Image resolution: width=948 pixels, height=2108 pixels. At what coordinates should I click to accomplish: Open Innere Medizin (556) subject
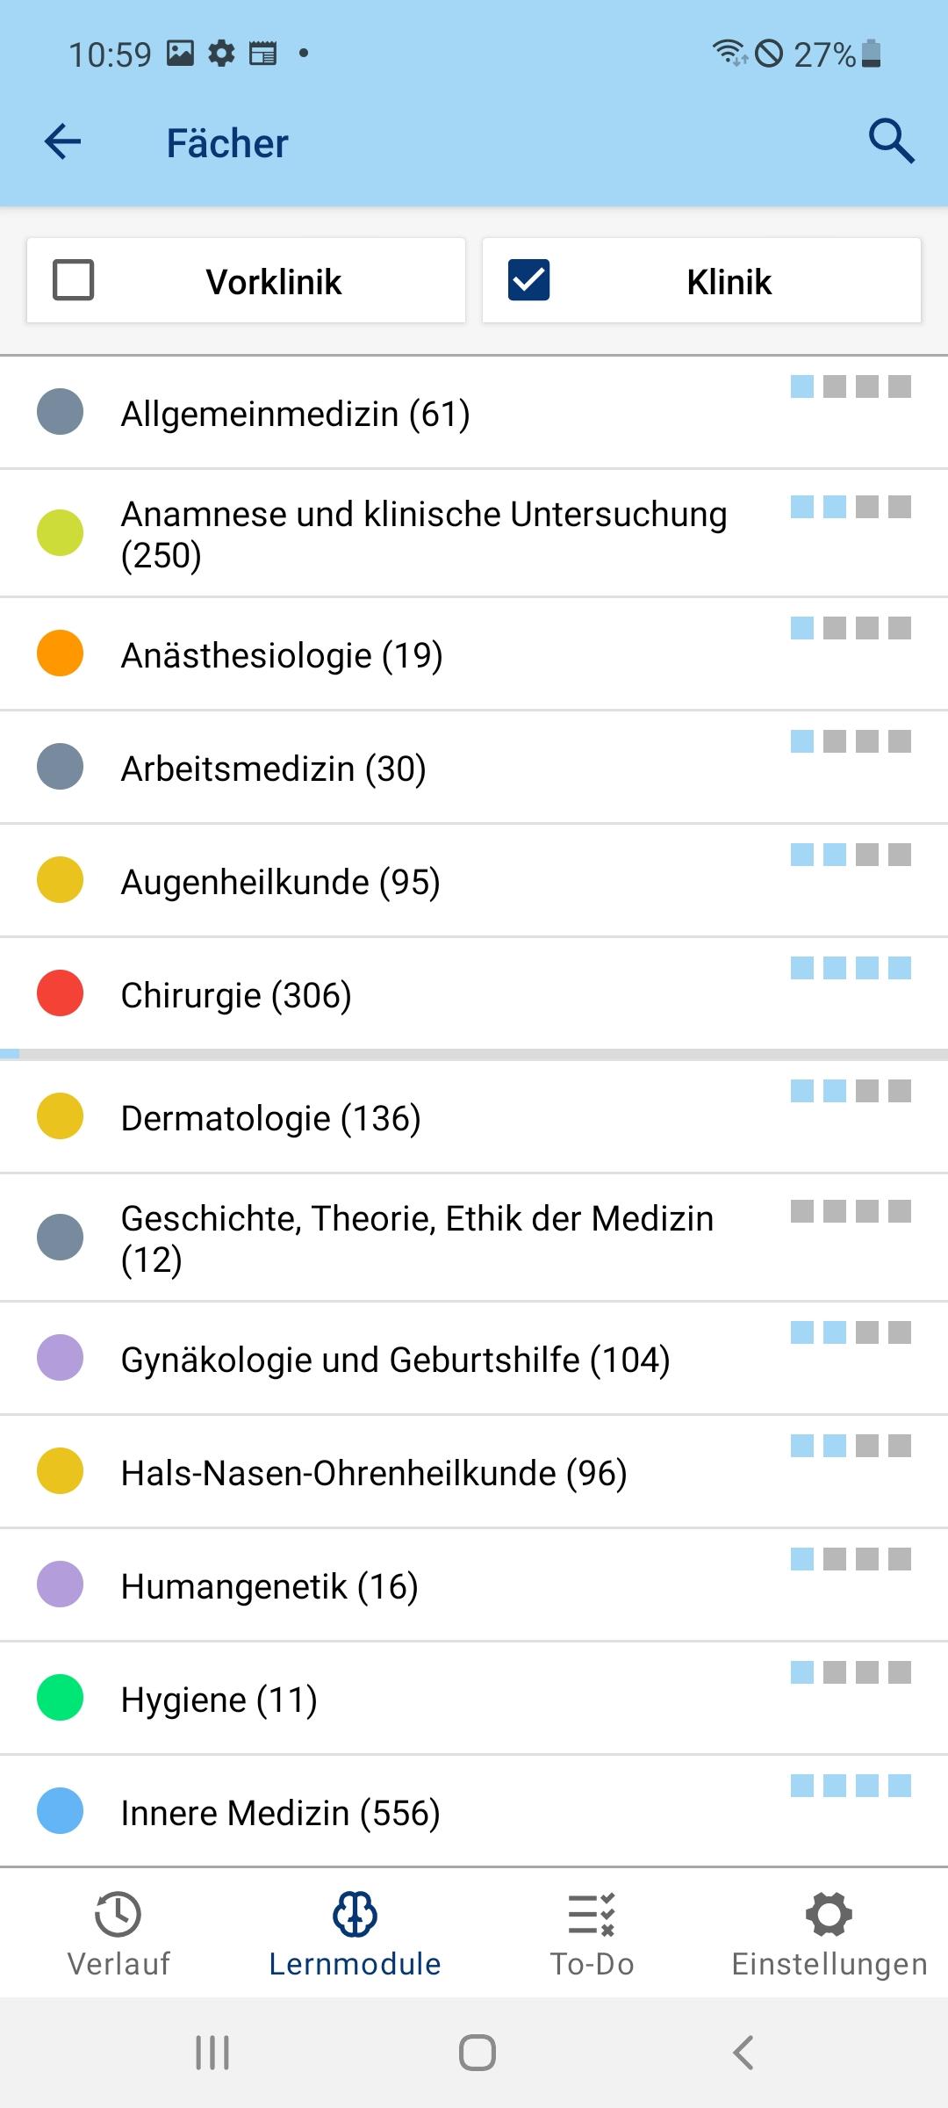280,1813
